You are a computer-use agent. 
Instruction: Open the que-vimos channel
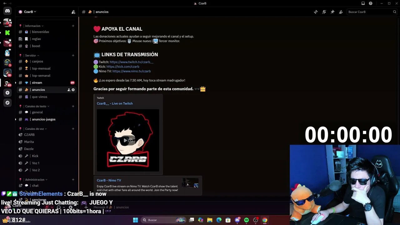pyautogui.click(x=47, y=97)
